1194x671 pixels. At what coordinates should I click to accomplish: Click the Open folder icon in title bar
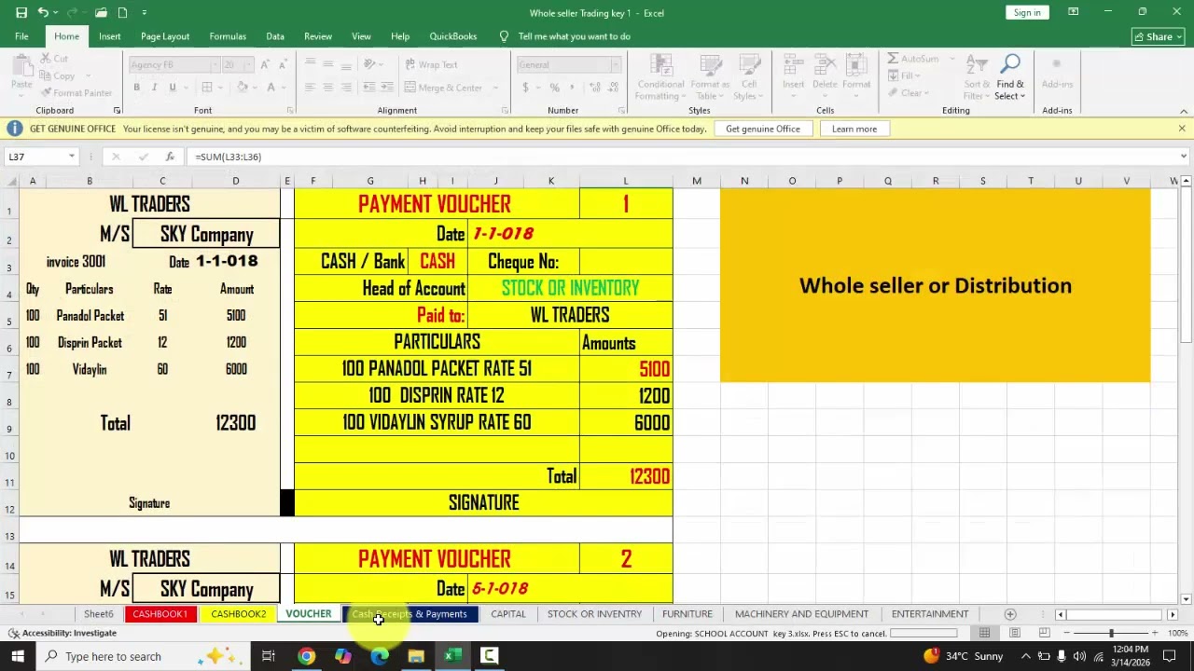[x=101, y=12]
